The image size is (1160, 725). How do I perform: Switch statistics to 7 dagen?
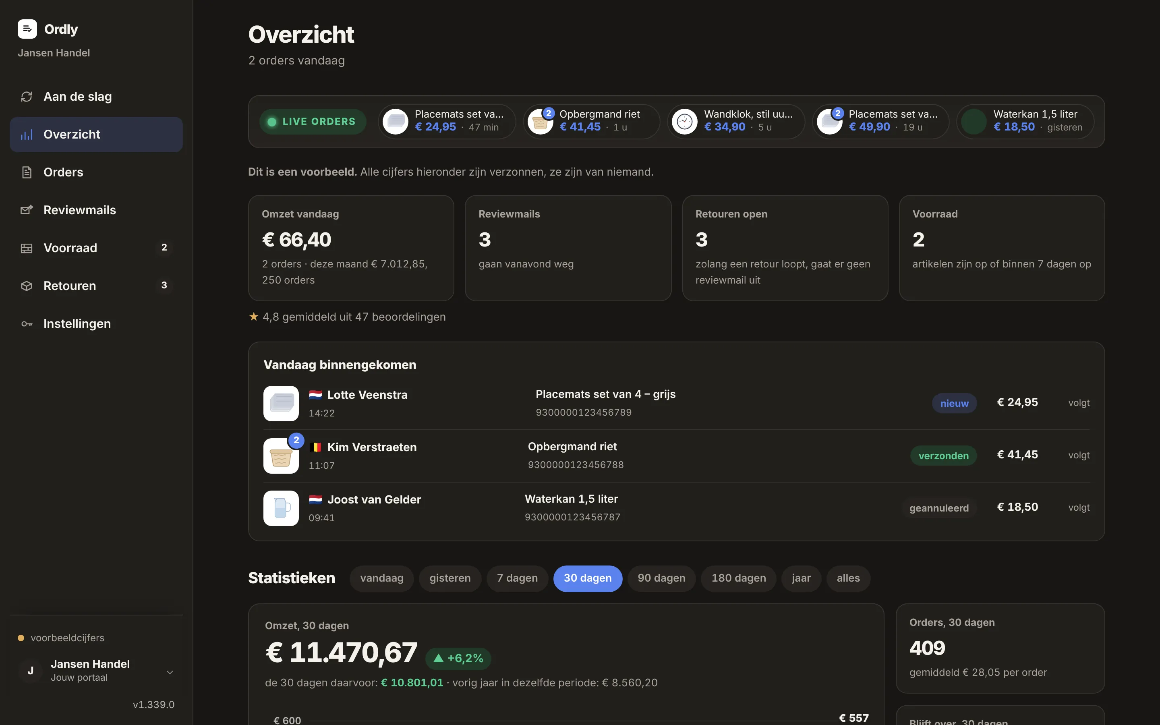pos(517,578)
